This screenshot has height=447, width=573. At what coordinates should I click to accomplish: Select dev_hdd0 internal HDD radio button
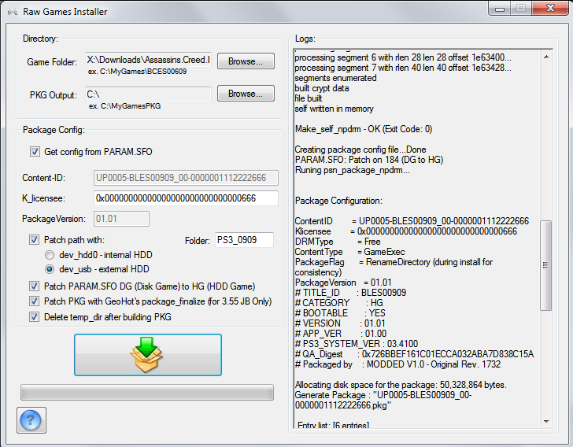pyautogui.click(x=50, y=255)
